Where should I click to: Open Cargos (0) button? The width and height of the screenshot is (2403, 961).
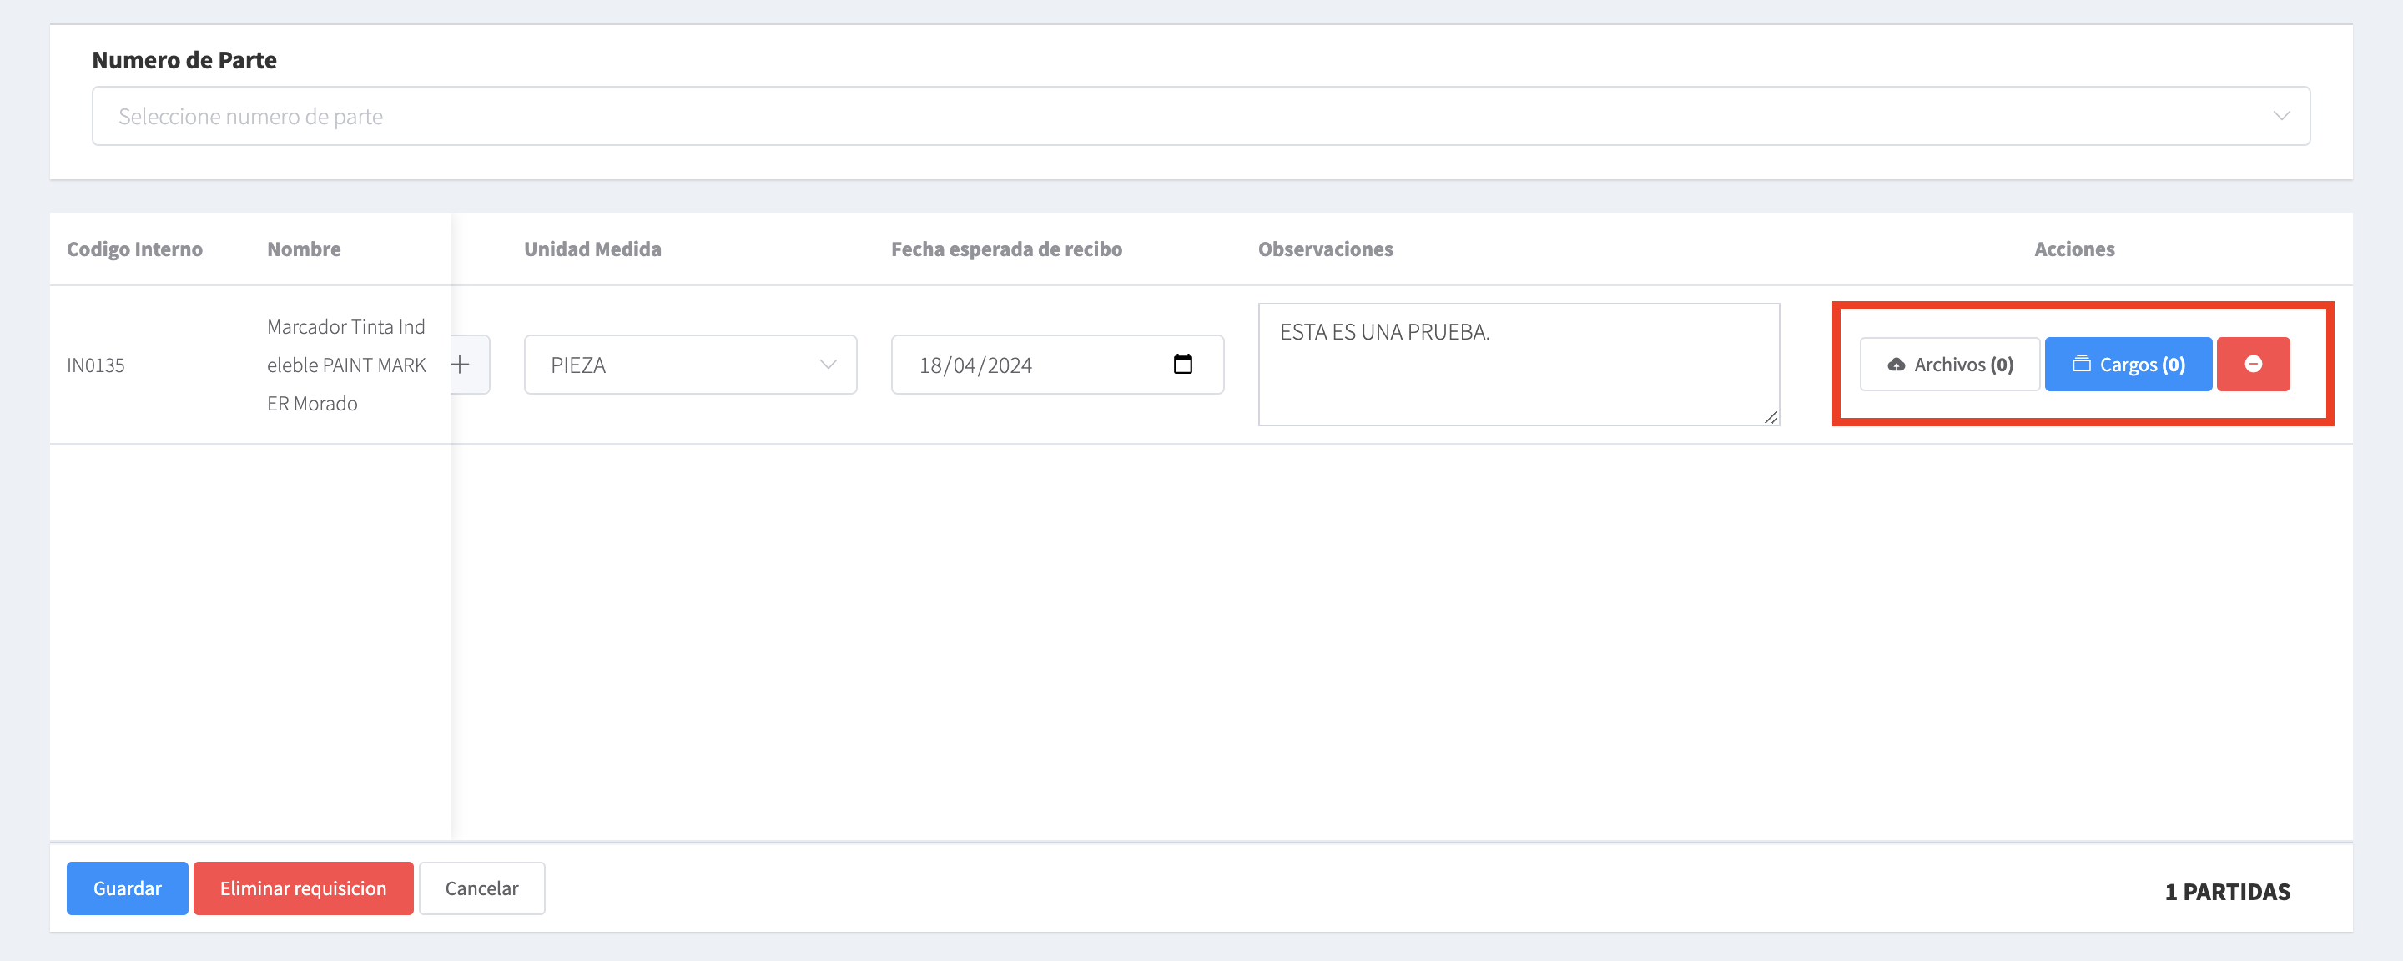coord(2127,364)
